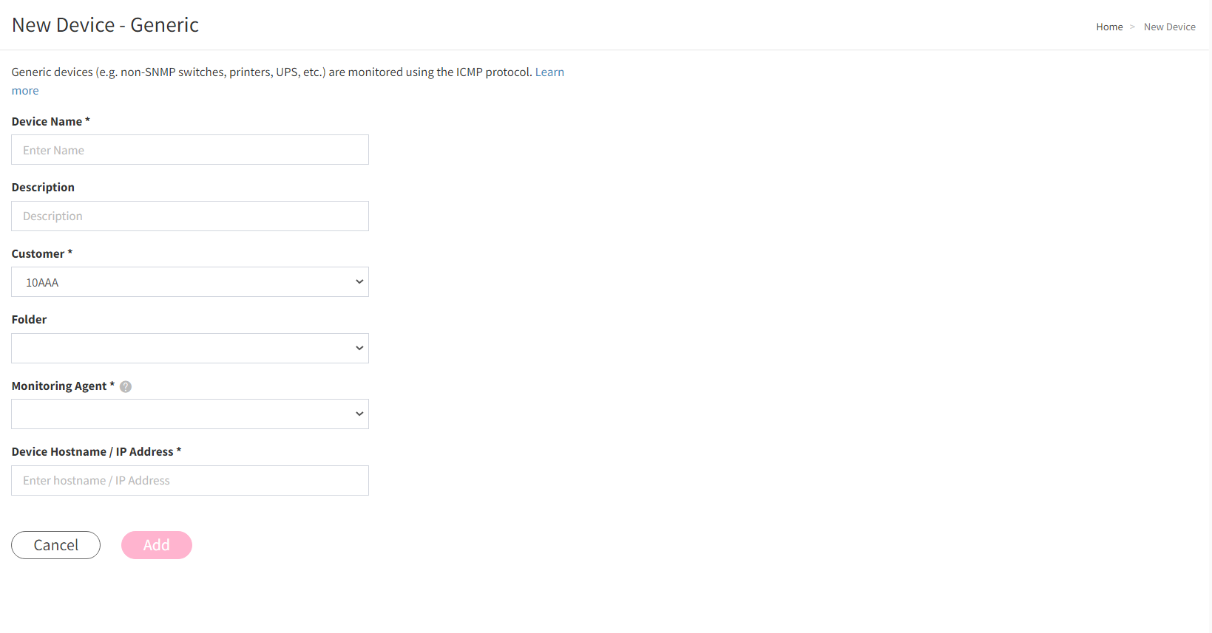
Task: Click the Folder field label
Action: click(29, 319)
